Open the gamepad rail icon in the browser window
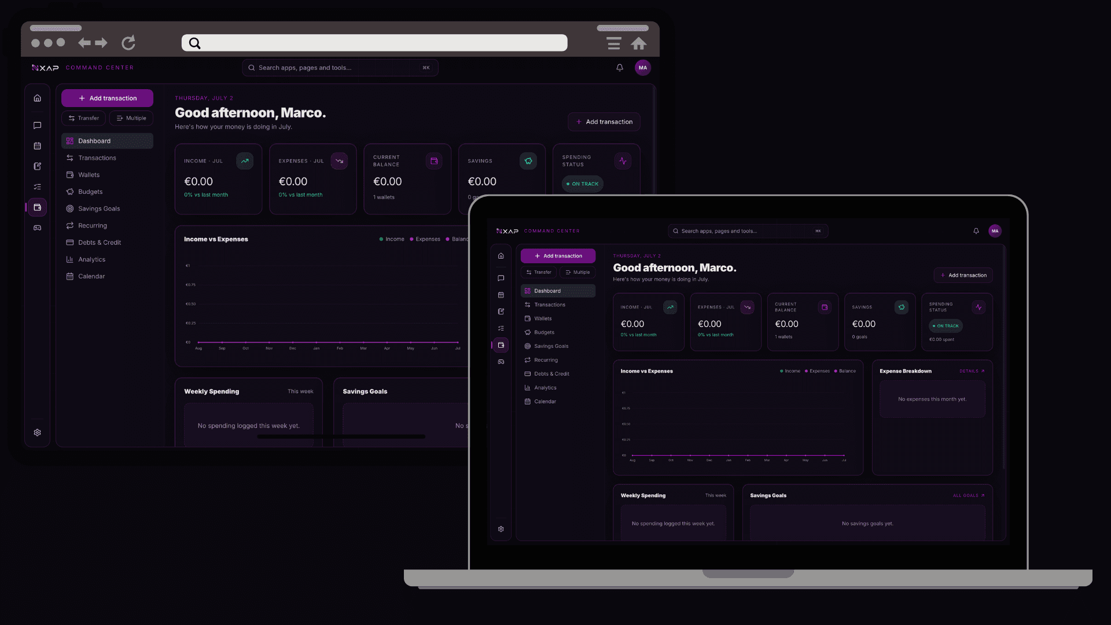 (38, 228)
